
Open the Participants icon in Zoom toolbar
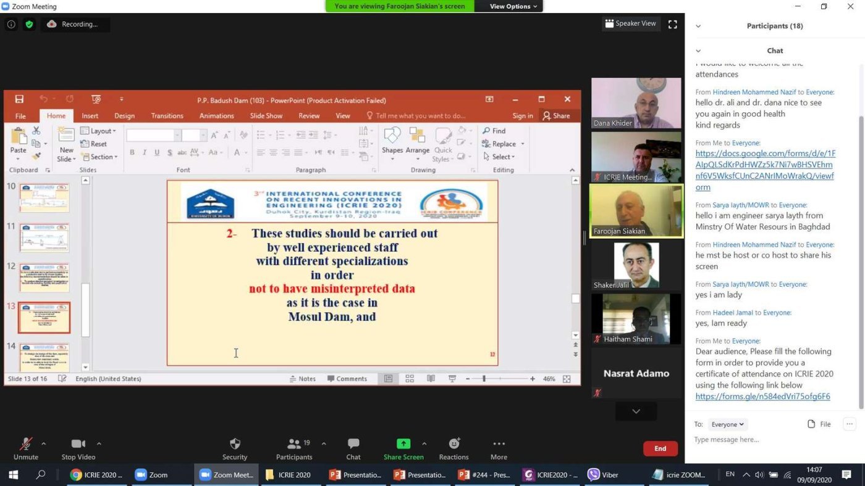tap(294, 443)
